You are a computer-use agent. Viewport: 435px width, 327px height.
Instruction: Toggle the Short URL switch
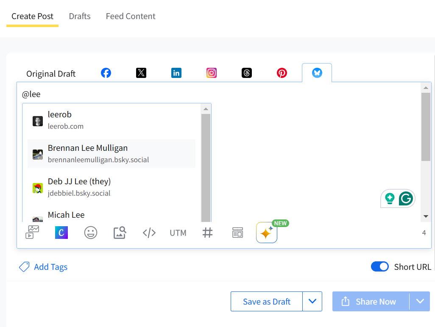[x=379, y=267]
